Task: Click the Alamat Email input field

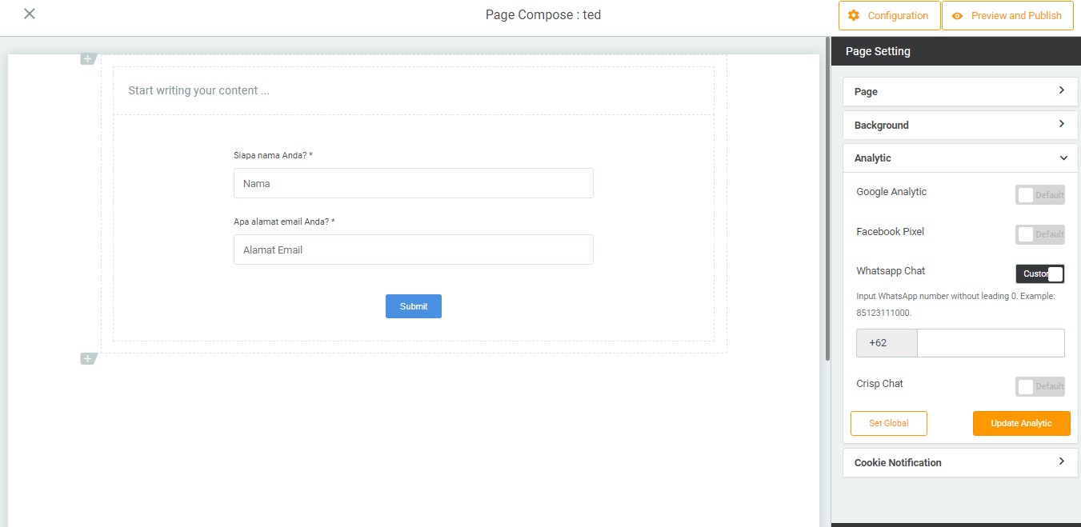Action: point(414,250)
